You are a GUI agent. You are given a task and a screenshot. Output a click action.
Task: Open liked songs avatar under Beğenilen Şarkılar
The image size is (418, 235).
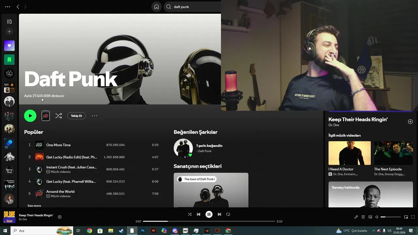(x=183, y=148)
